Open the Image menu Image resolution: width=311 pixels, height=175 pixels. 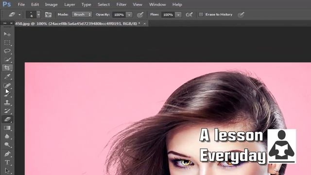pos(51,4)
